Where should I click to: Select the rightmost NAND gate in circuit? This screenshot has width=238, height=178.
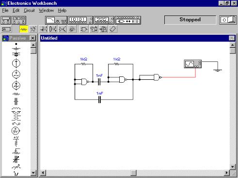pyautogui.click(x=158, y=77)
